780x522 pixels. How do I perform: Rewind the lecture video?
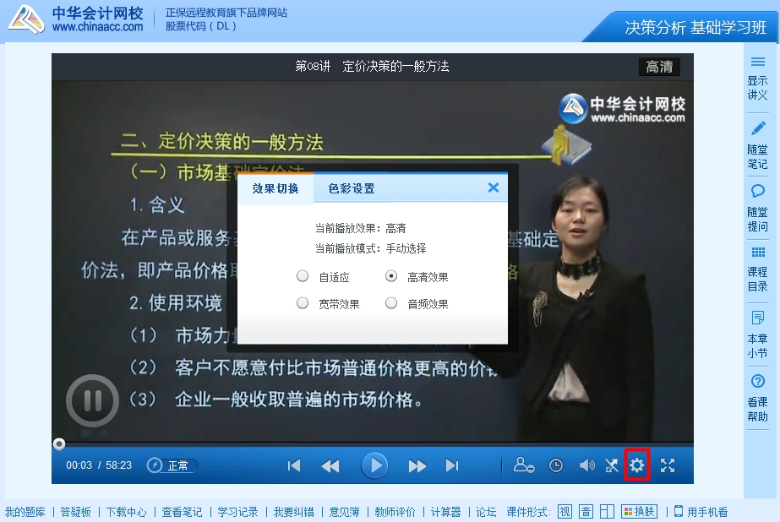point(330,465)
